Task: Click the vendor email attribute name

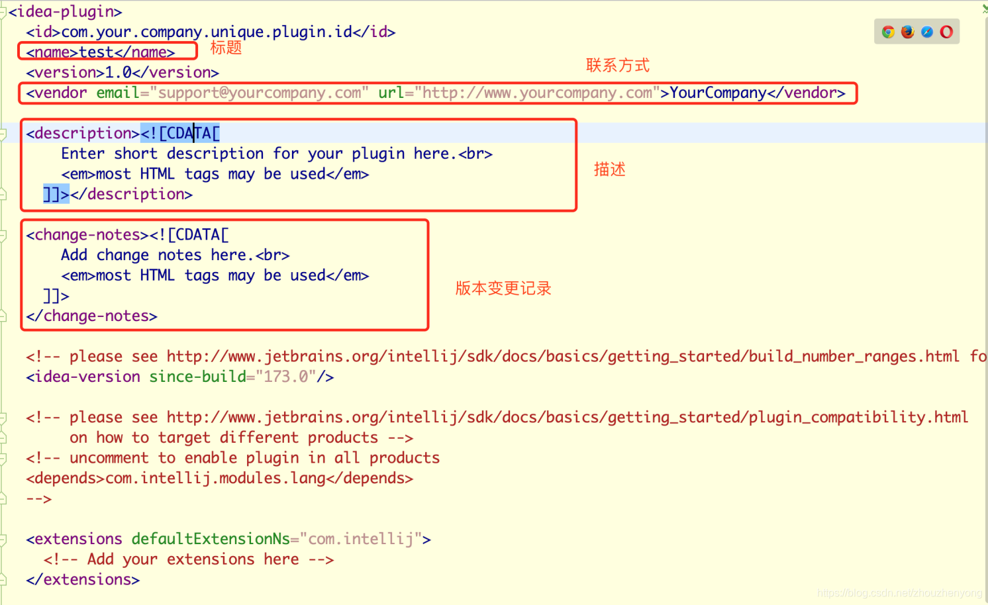Action: pyautogui.click(x=118, y=93)
